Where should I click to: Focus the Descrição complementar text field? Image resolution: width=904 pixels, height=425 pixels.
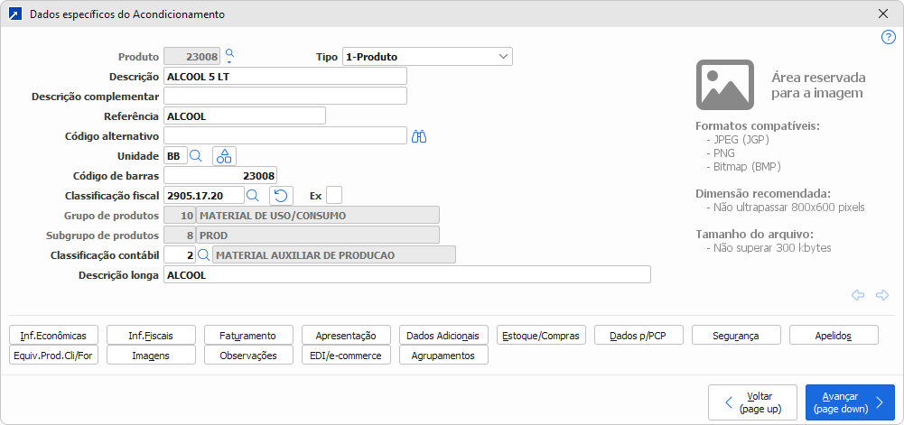[x=285, y=96]
